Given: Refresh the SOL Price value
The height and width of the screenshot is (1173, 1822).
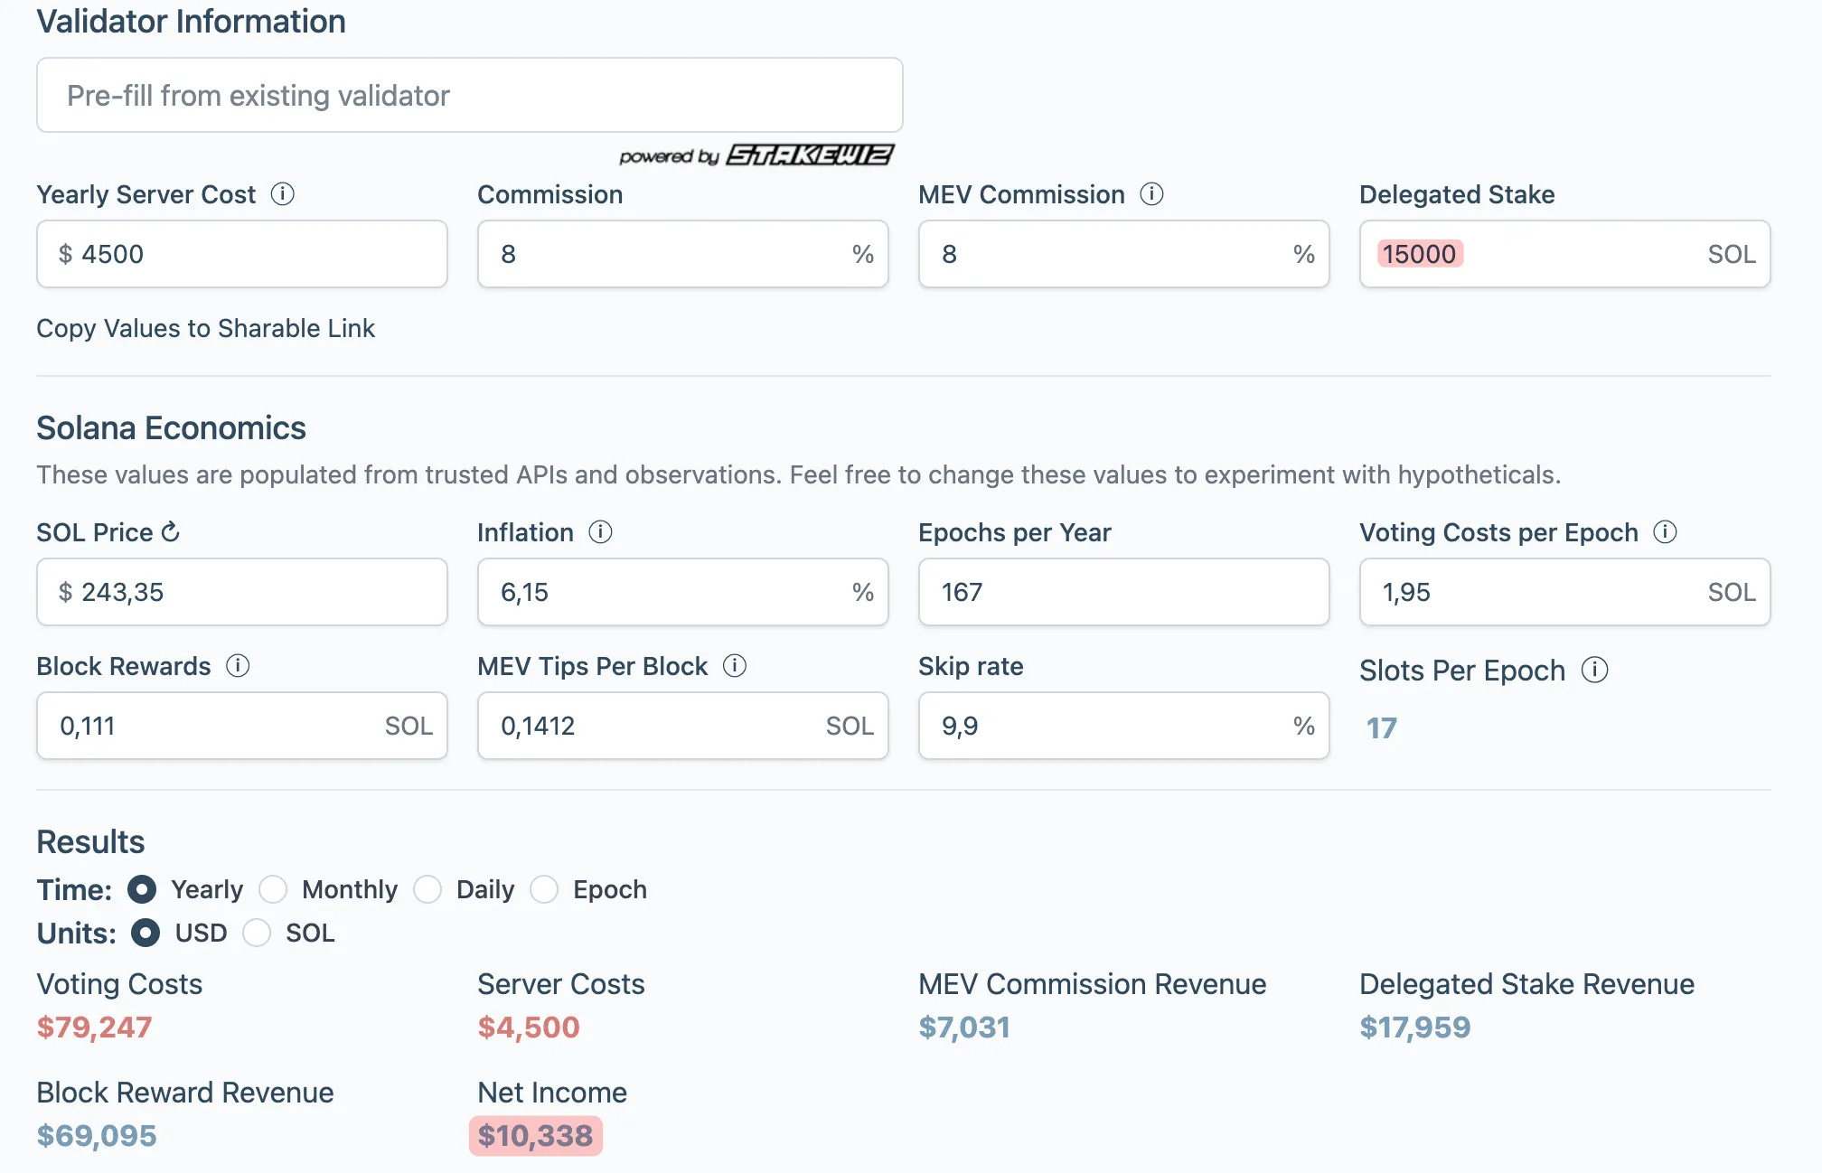Looking at the screenshot, I should point(171,532).
